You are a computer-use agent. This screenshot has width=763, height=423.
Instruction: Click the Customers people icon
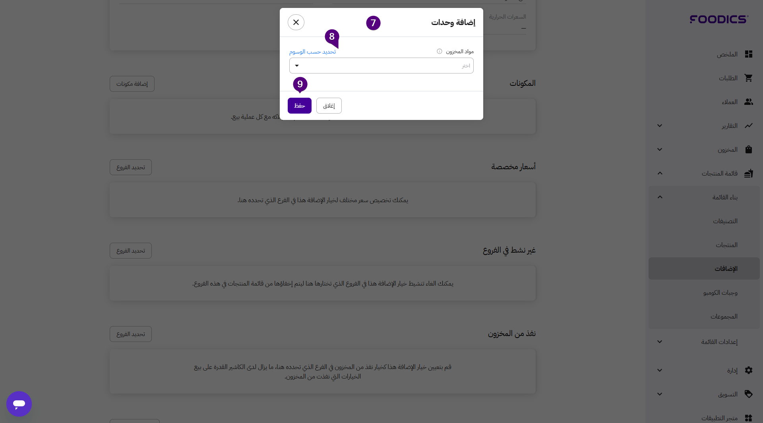(x=749, y=102)
